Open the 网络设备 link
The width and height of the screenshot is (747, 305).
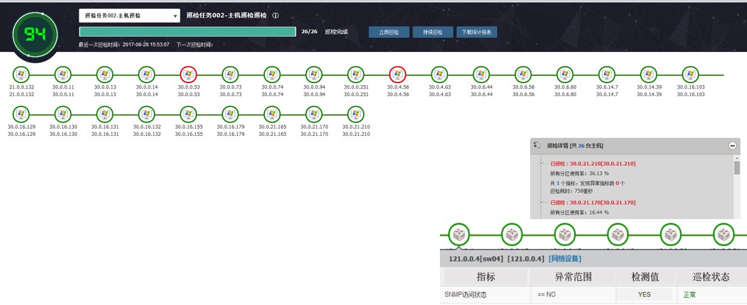[x=565, y=259]
